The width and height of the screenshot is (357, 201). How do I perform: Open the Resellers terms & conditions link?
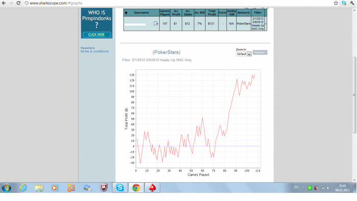pos(94,49)
